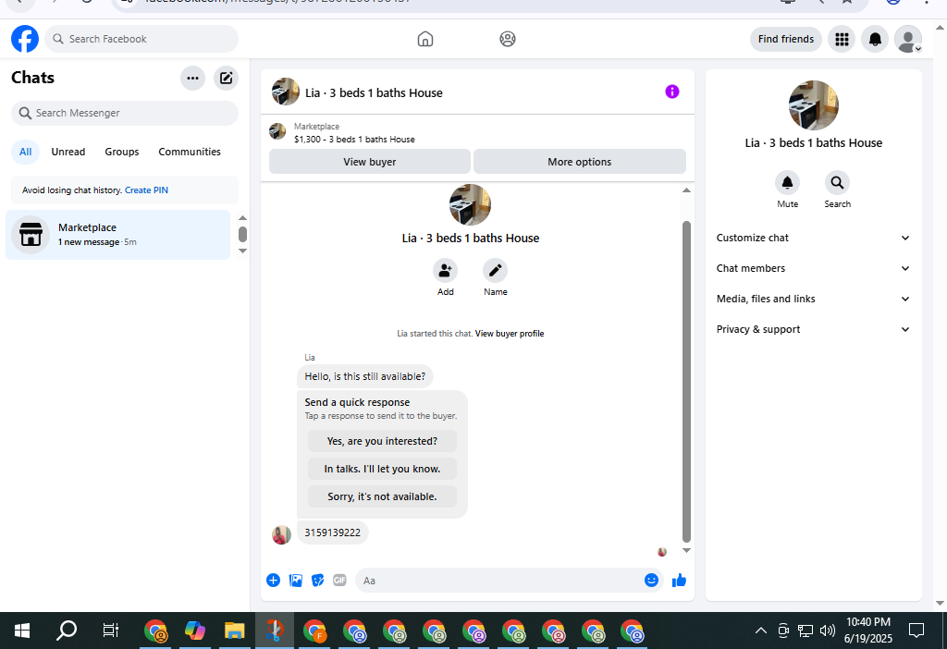Expand Media, files and links section
The image size is (947, 649).
click(813, 299)
